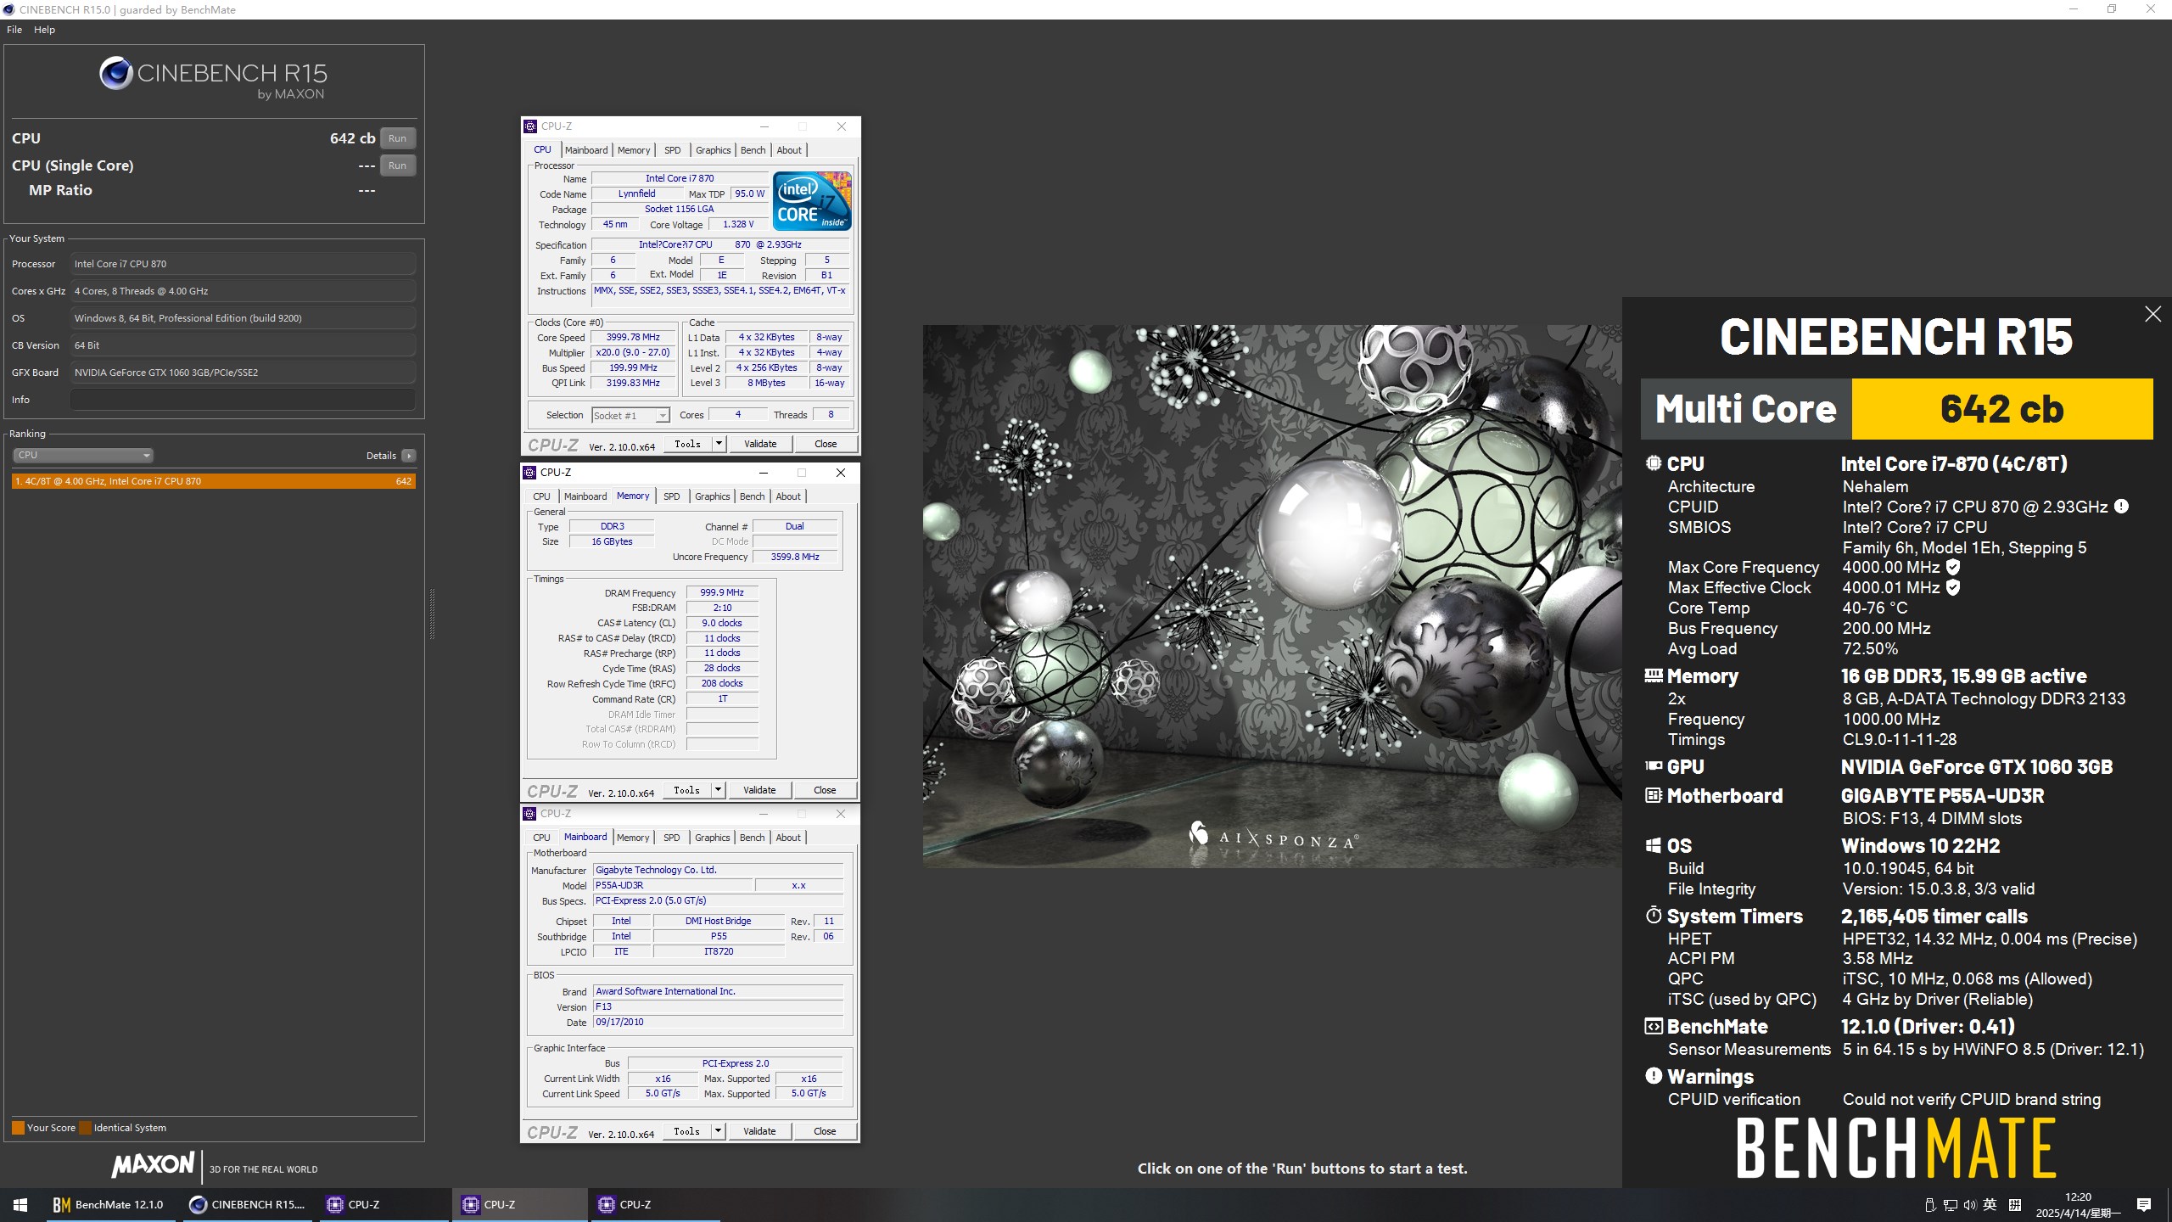Close the BenchMate result panel with the X
The height and width of the screenshot is (1222, 2172).
click(x=2152, y=314)
